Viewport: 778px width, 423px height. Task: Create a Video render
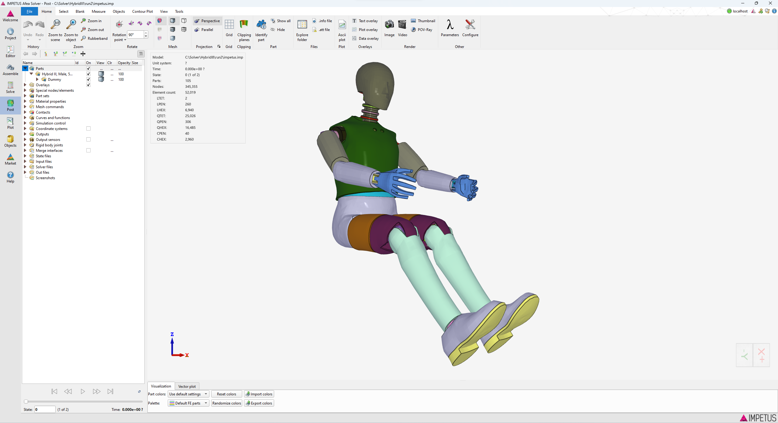pyautogui.click(x=402, y=28)
